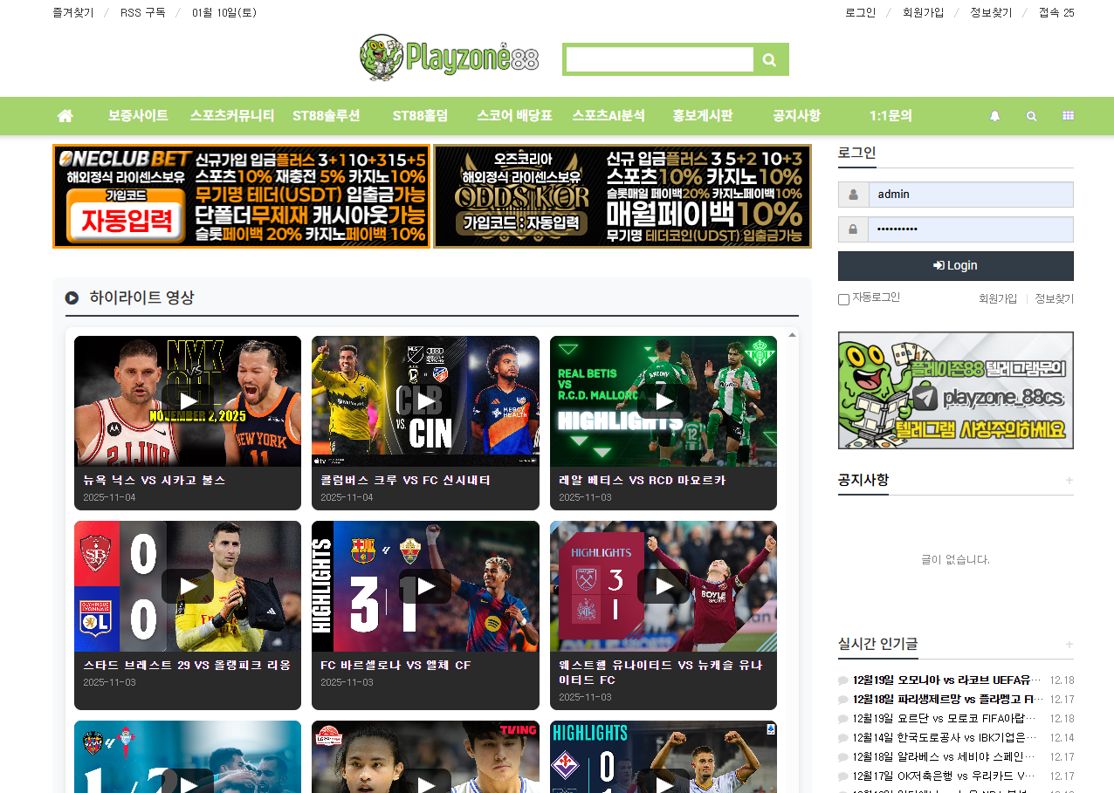Image resolution: width=1114 pixels, height=793 pixels.
Task: Enable the 자동로그인 checkbox
Action: pyautogui.click(x=843, y=299)
